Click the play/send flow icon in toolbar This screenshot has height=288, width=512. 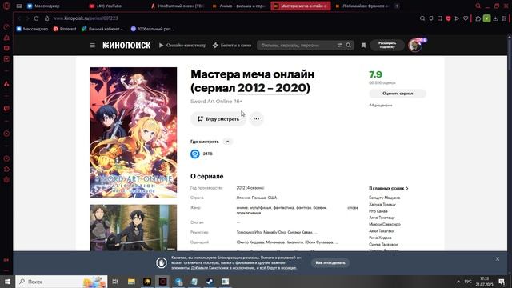(x=457, y=18)
